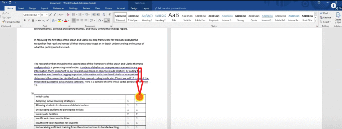Screen dimensions: 342x129
Task: Toggle Justify alignment
Action: [86, 20]
